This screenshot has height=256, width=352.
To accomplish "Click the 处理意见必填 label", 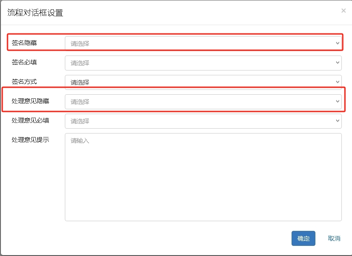I will point(30,120).
